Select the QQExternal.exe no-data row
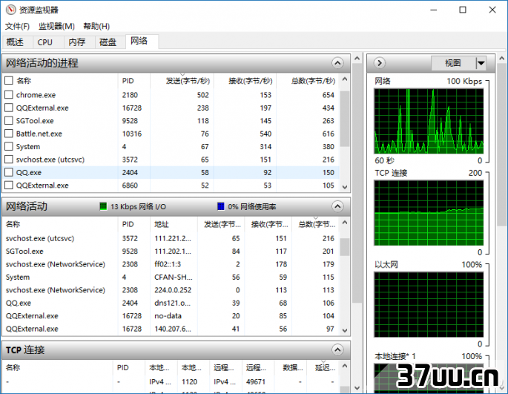The width and height of the screenshot is (508, 394). click(171, 316)
